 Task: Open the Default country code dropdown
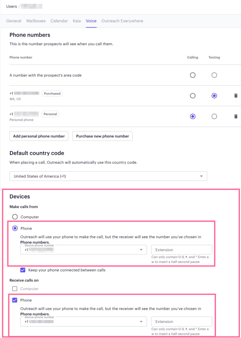(x=108, y=176)
